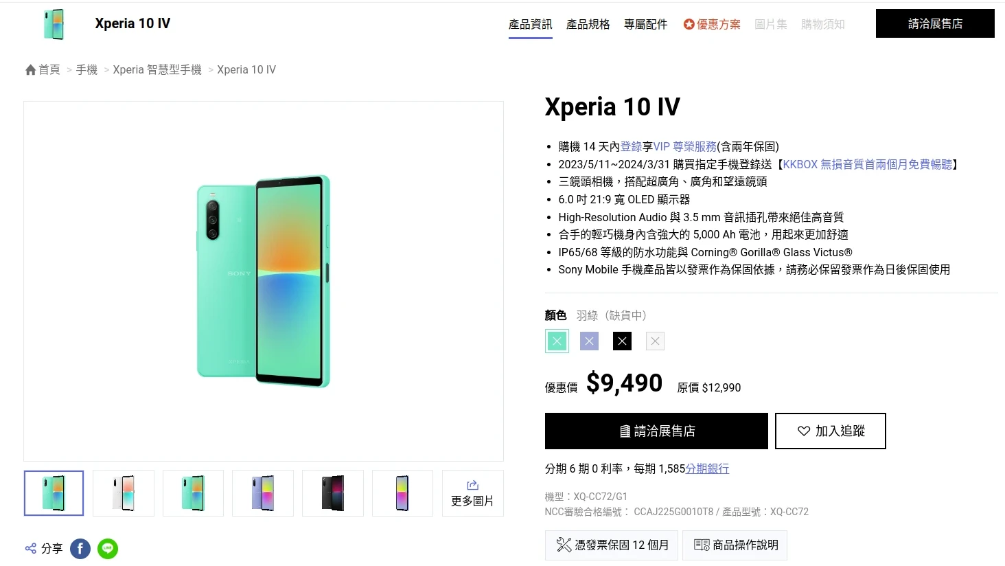Click the black 請洽展售店 button below price
Image resolution: width=1005 pixels, height=566 pixels.
(x=656, y=431)
